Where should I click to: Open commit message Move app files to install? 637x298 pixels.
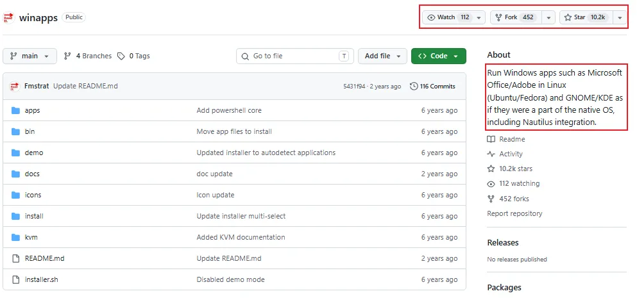[x=234, y=131]
